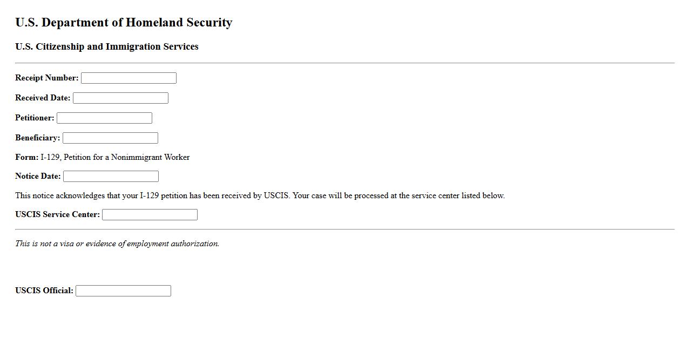Click the notice acknowledgment paragraph text
Viewport: 690px width, 351px height.
click(x=260, y=196)
